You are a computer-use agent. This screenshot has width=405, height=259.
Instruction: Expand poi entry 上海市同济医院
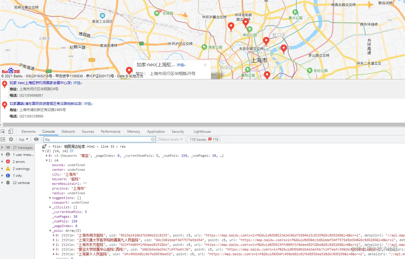tap(54, 236)
